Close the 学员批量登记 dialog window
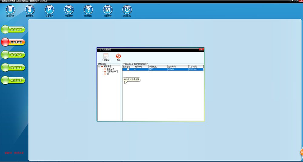The image size is (303, 162). click(201, 49)
